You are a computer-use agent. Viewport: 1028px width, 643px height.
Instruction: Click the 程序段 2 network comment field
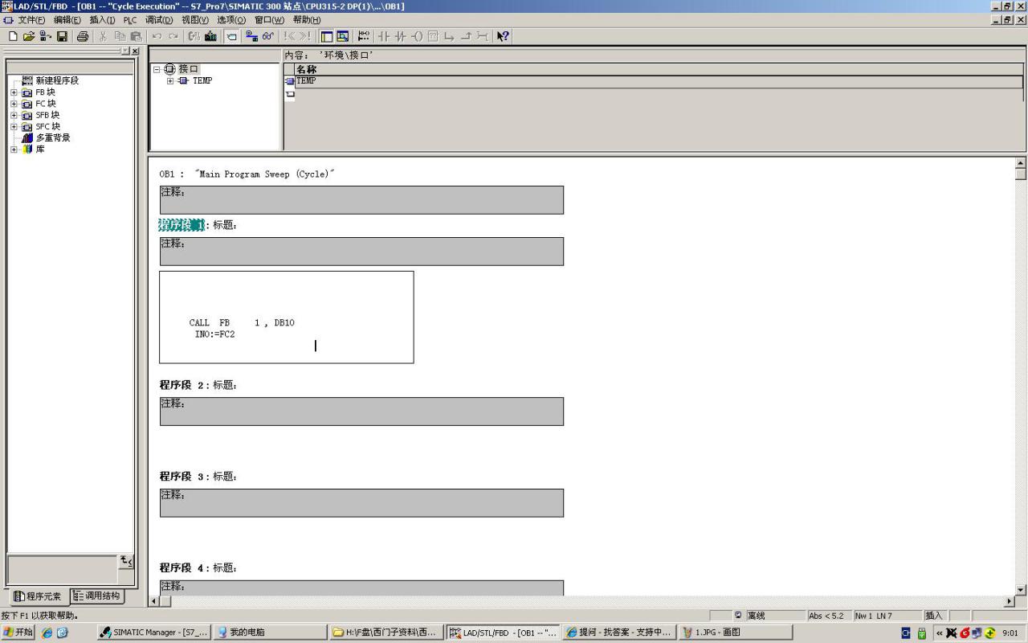click(x=361, y=412)
